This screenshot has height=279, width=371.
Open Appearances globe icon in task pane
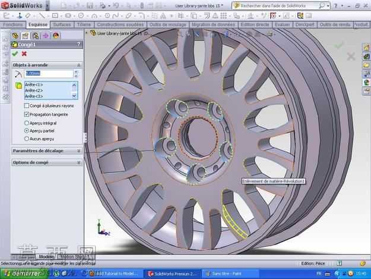click(366, 83)
